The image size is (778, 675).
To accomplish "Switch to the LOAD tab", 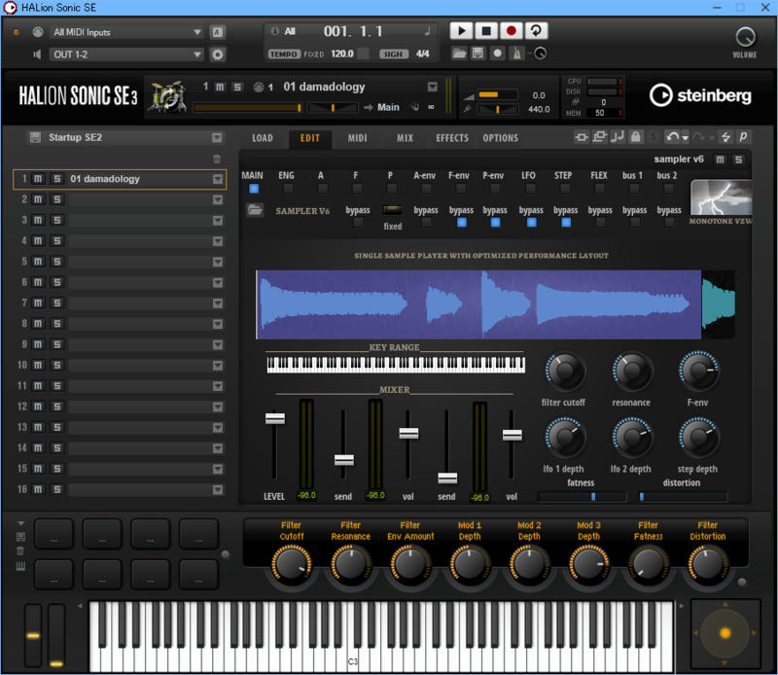I will pos(263,138).
